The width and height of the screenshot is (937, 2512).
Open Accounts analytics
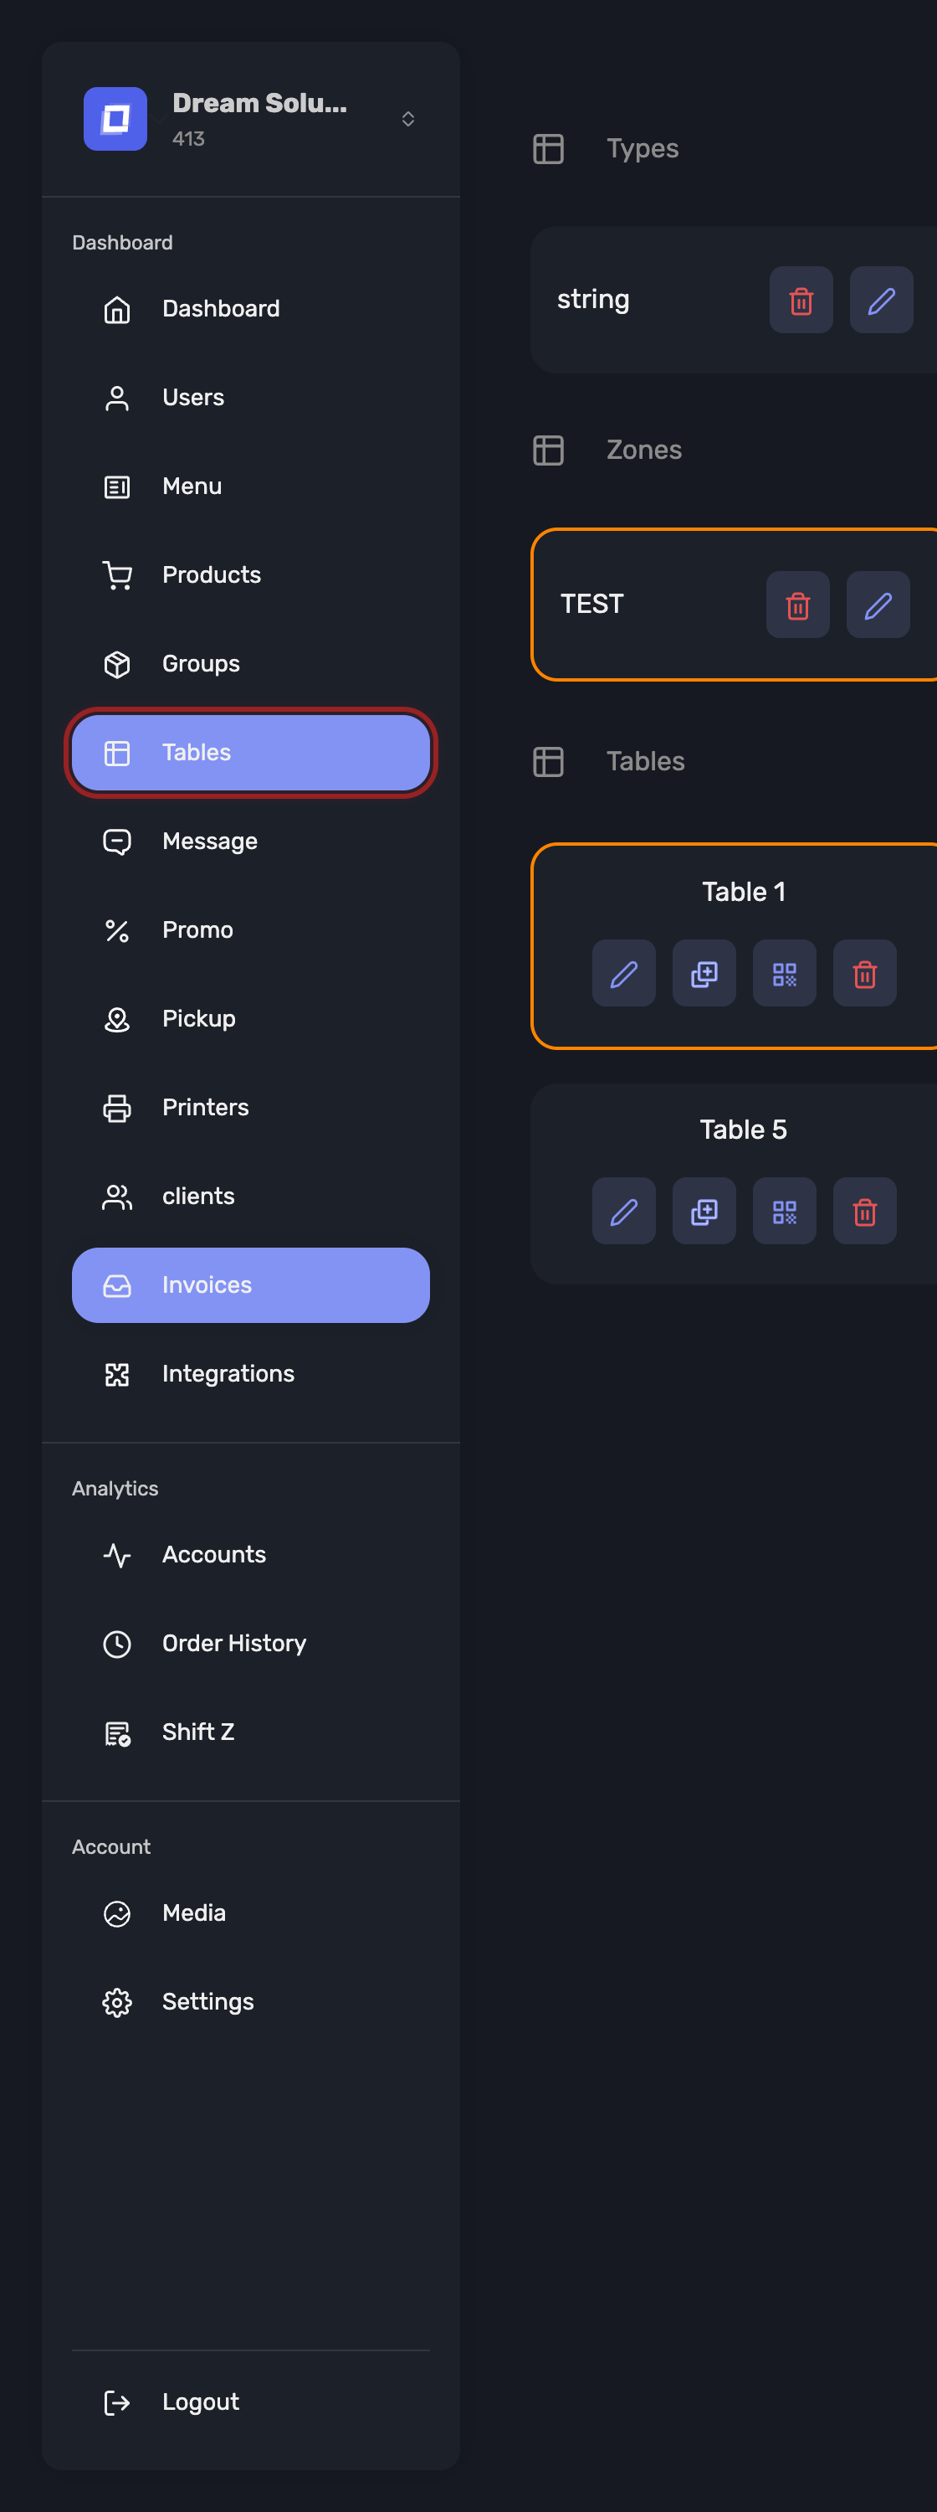[x=250, y=1556]
